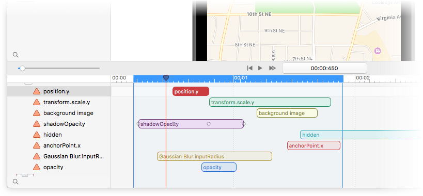Select the opacity row label

click(53, 167)
